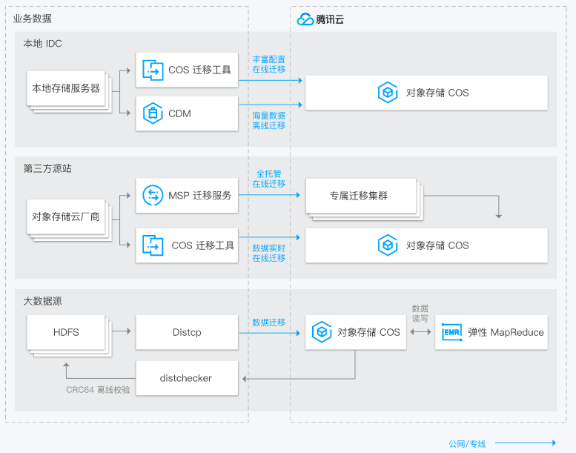576x453 pixels.
Task: Click the EMR icon beside 弹性 MapReduce
Action: [x=452, y=332]
